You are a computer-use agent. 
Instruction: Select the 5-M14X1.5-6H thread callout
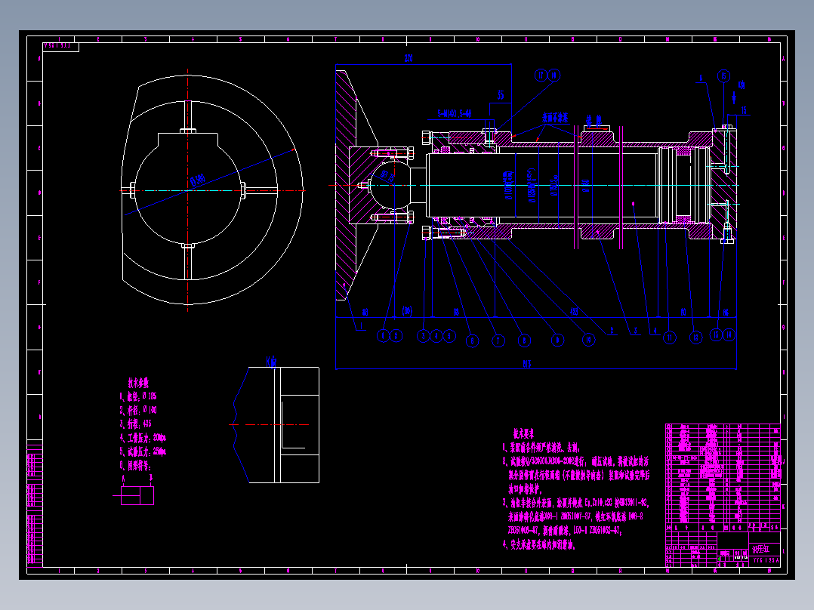click(x=455, y=114)
